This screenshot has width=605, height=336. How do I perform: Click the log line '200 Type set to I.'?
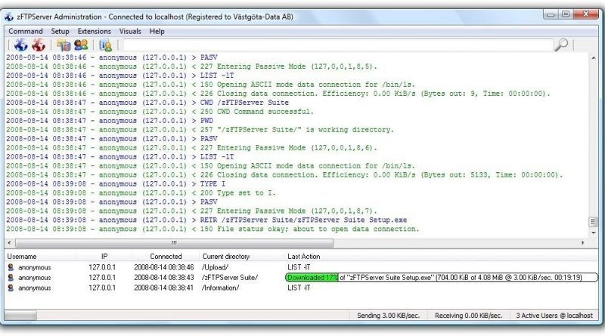click(x=141, y=193)
